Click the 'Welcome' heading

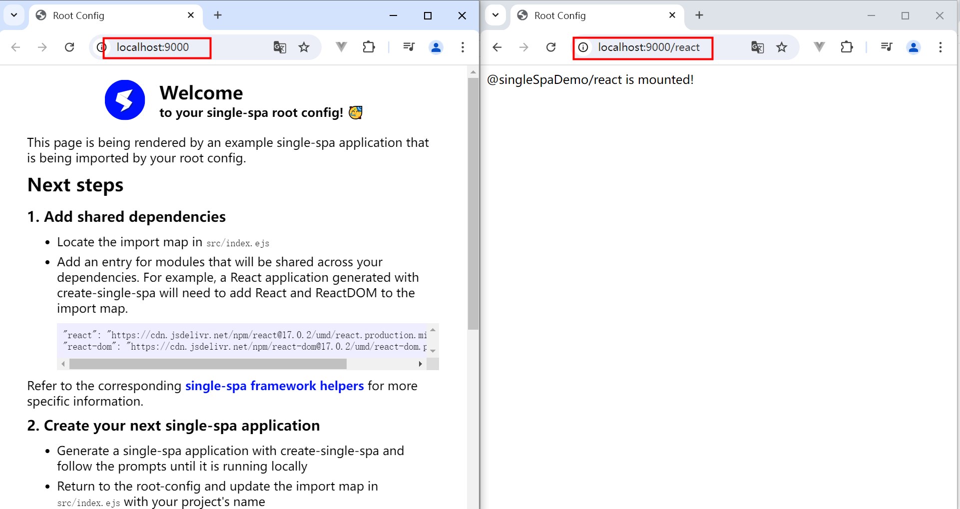pyautogui.click(x=201, y=93)
